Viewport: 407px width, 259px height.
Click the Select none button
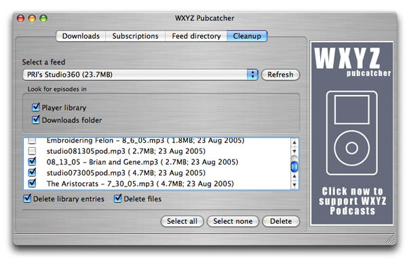click(x=233, y=221)
